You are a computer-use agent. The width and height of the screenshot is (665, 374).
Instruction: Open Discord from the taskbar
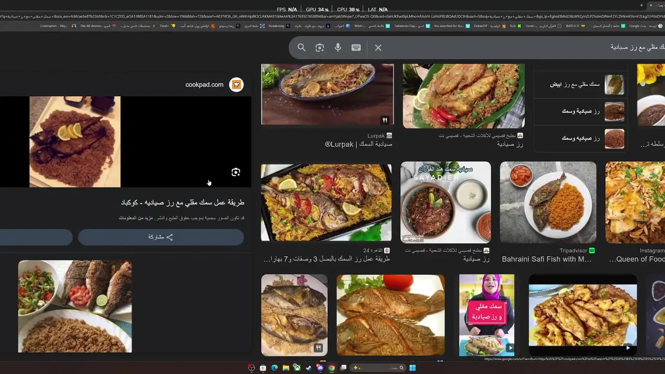tap(320, 368)
